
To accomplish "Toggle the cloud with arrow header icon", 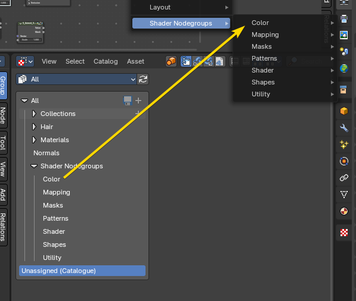I will point(208,61).
